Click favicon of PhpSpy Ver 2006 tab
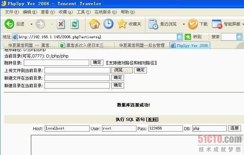244x155 pixels. [x=173, y=45]
